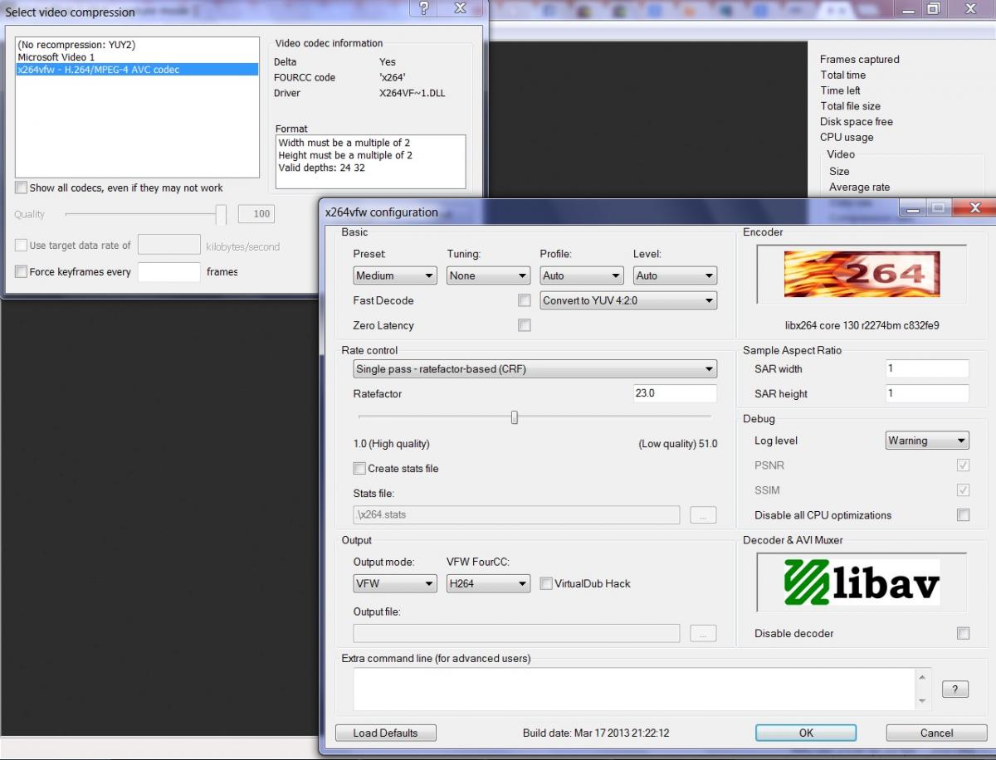
Task: Click the Force keyframes frames input box
Action: click(x=169, y=271)
